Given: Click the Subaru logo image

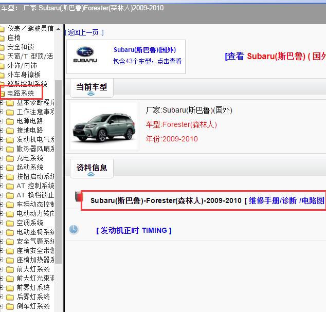Looking at the screenshot, I should click(x=85, y=54).
